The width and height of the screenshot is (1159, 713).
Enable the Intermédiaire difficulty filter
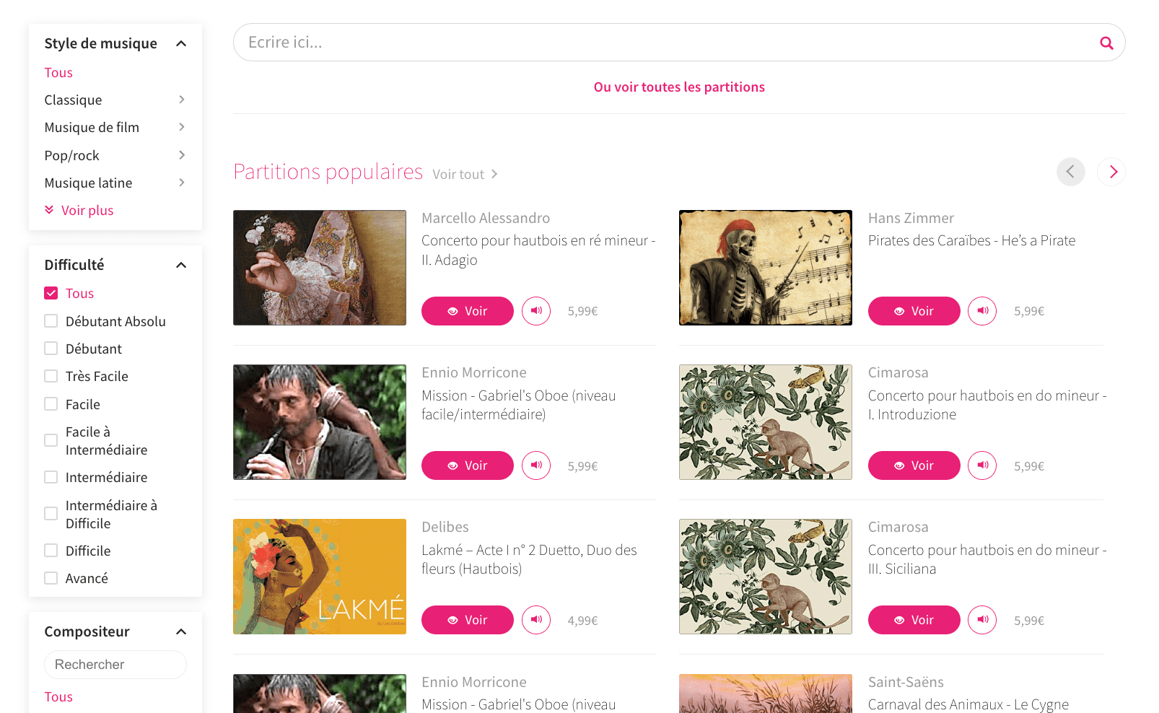tap(51, 477)
